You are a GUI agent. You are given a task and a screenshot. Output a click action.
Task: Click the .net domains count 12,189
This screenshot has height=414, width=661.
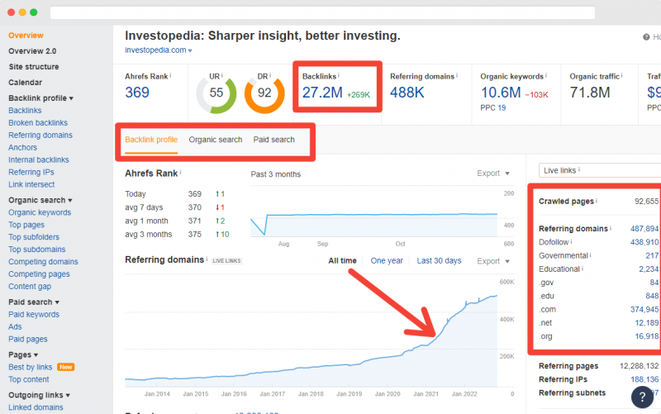[x=647, y=323]
